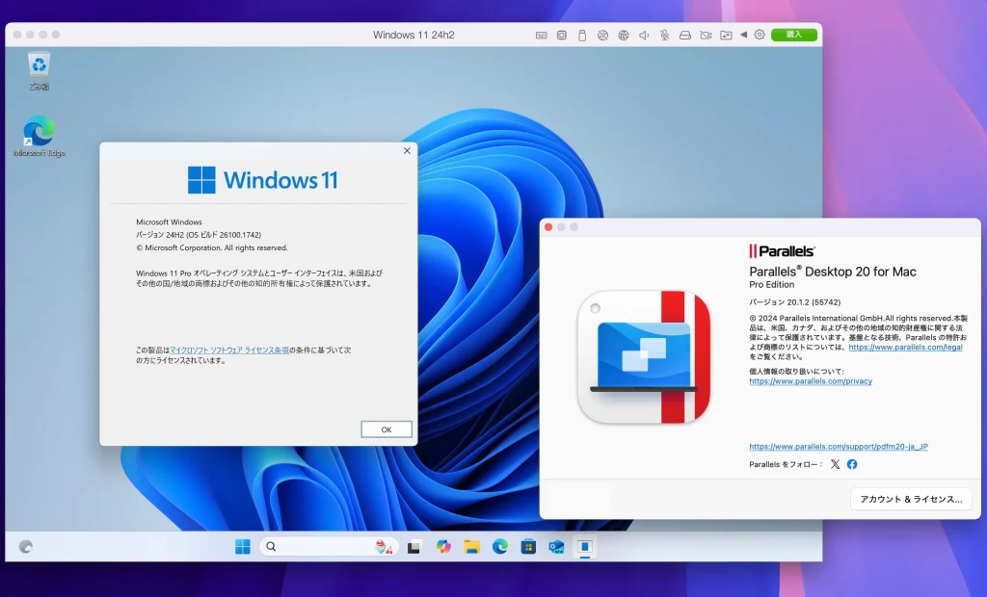Click OK in the Windows 11 about dialog

pos(386,428)
